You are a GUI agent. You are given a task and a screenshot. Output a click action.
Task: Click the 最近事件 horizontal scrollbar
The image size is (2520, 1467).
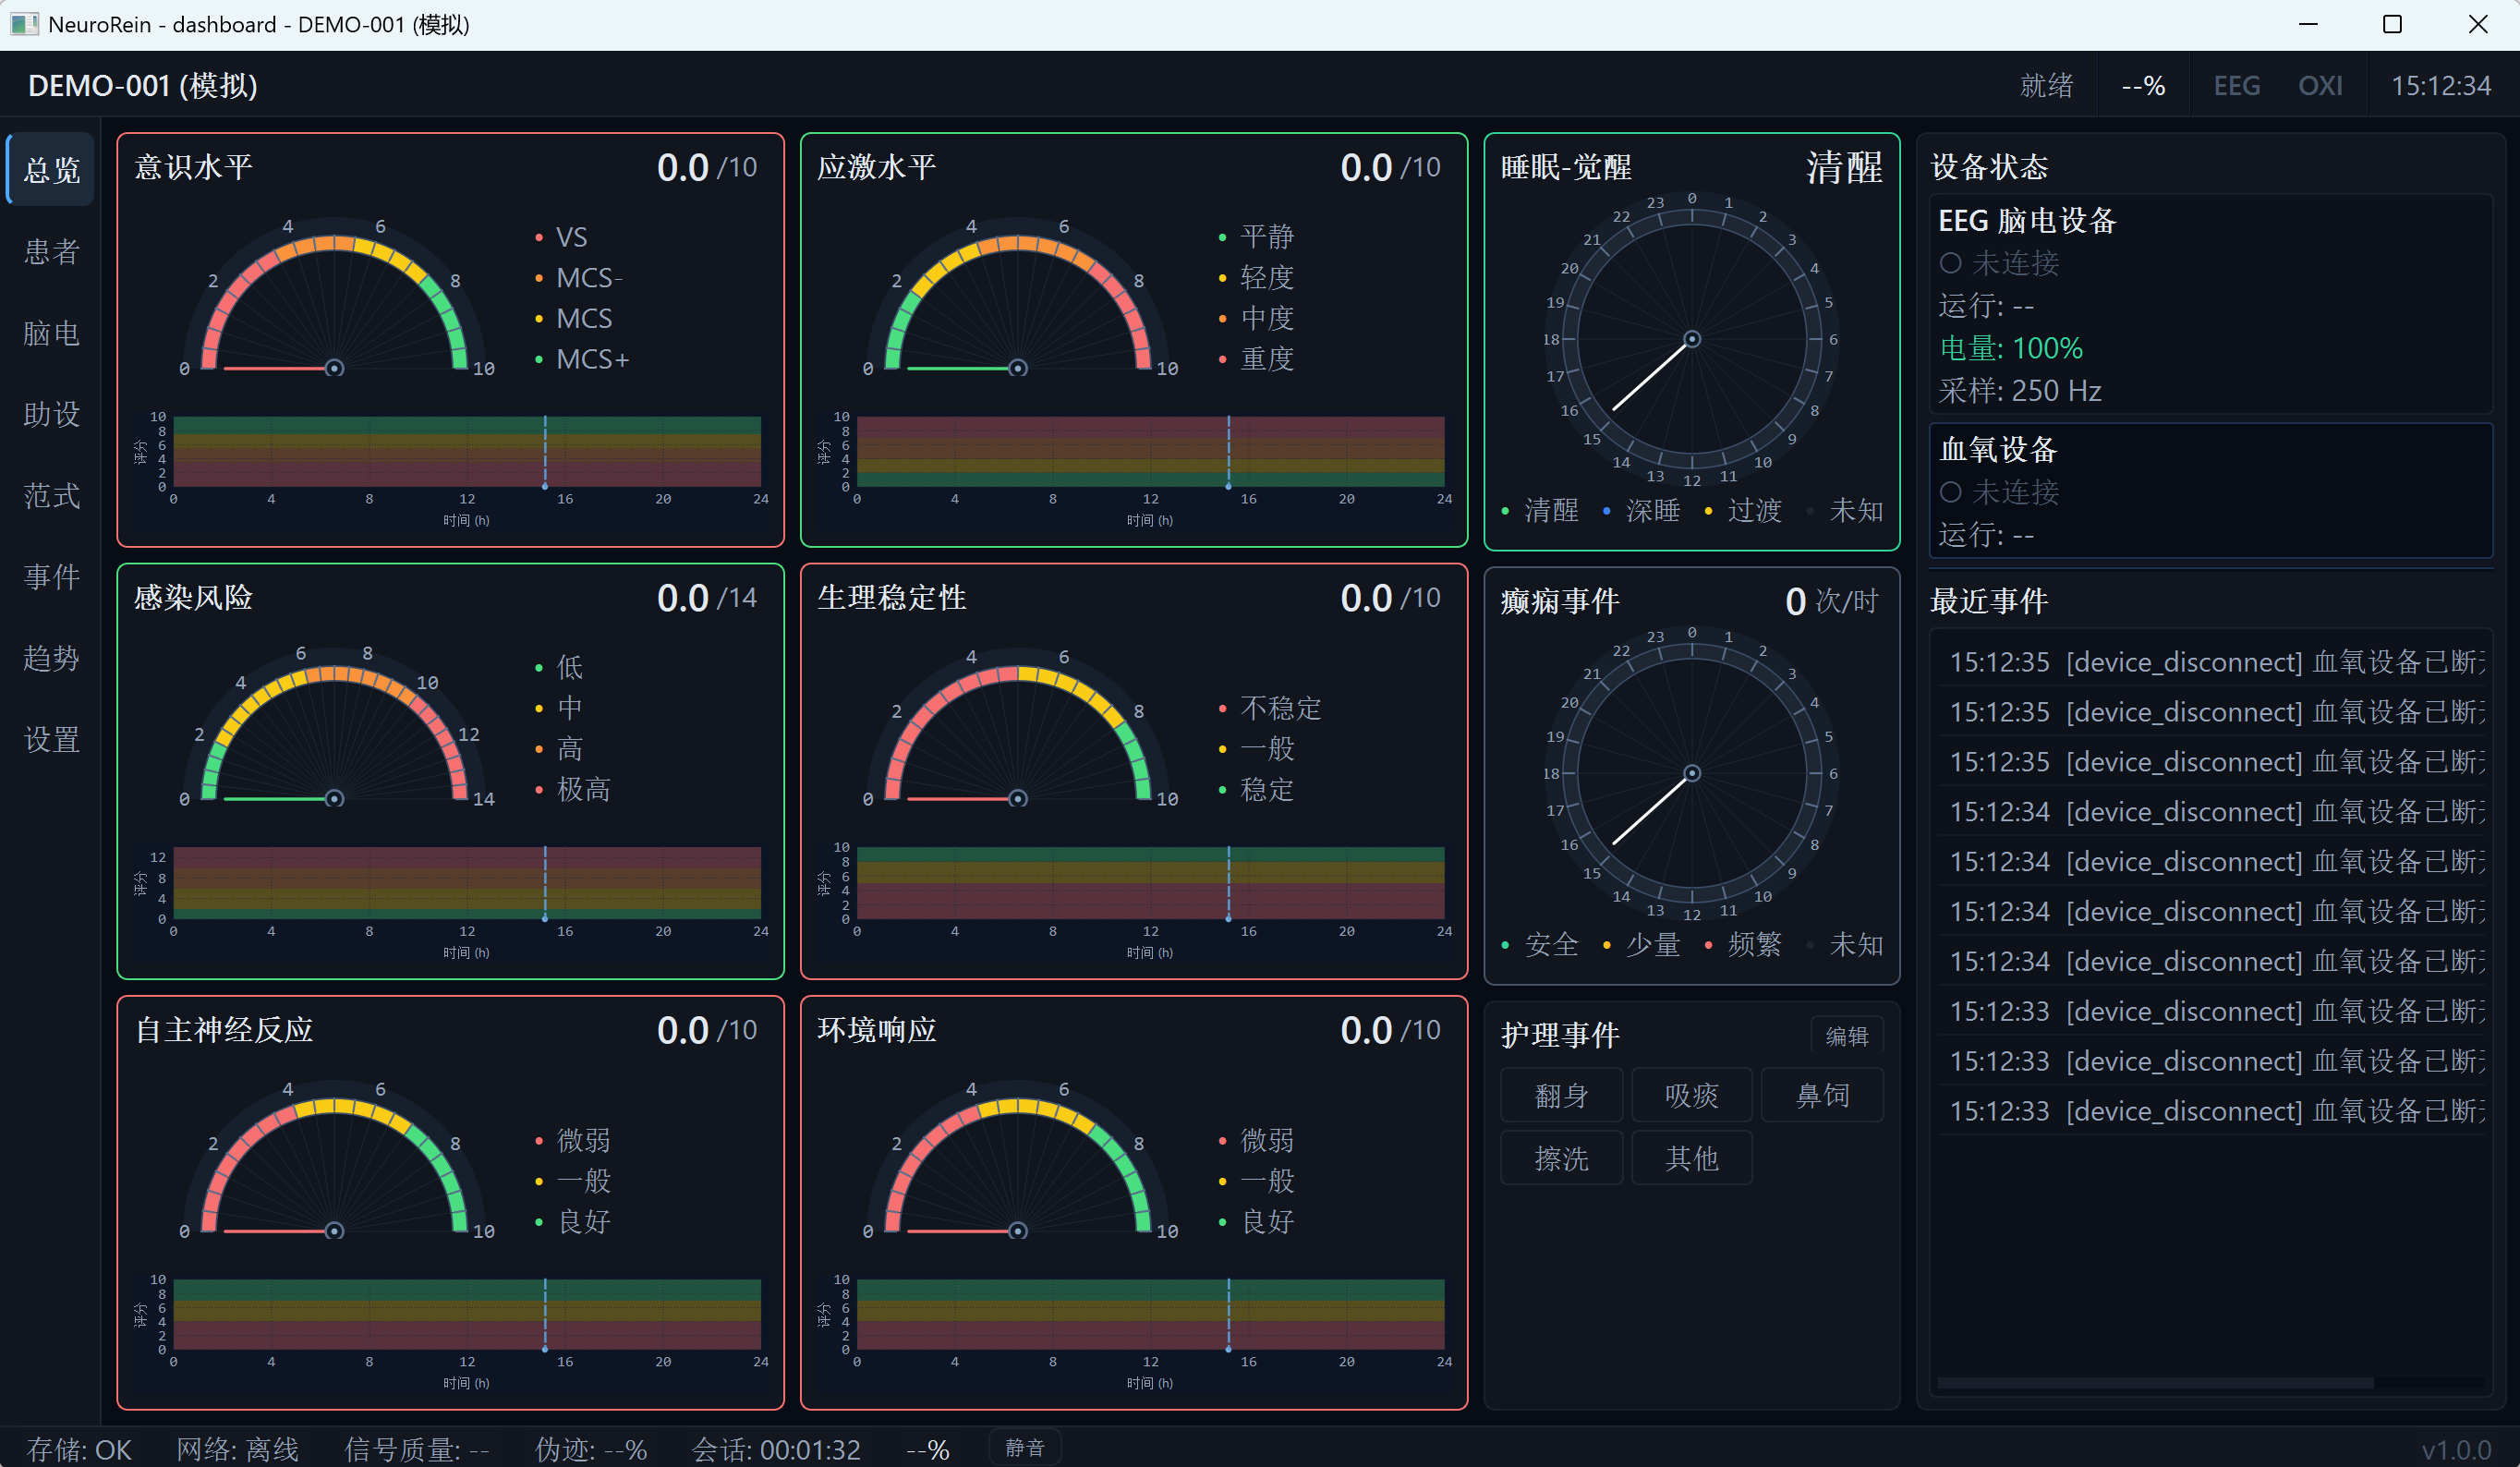2155,1383
